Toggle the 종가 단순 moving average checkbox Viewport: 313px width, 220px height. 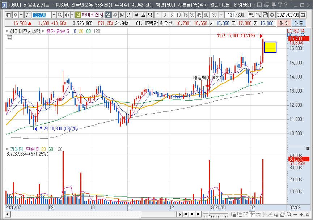coord(43,31)
